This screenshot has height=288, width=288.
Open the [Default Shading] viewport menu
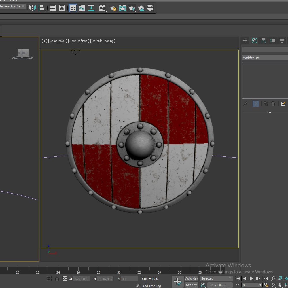[x=103, y=41]
